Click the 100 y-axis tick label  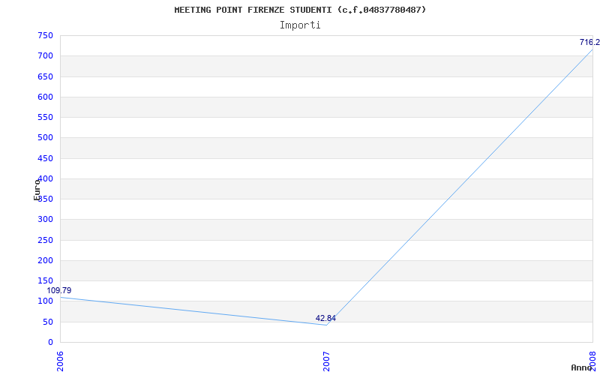[x=45, y=301]
